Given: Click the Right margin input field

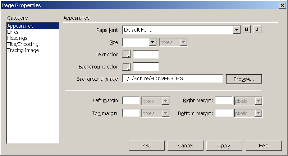Looking at the screenshot, I should coord(224,101).
